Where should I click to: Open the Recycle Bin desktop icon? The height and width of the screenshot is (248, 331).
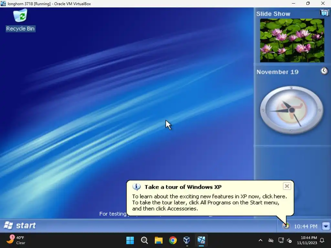20,20
